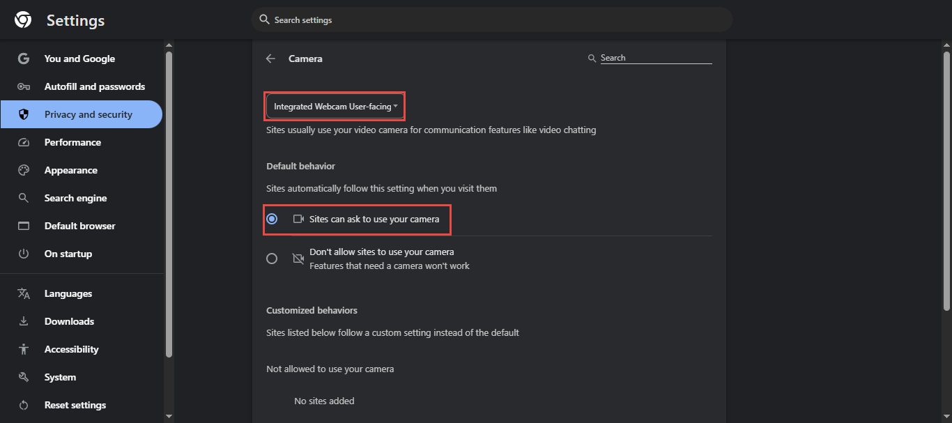Viewport: 952px width, 423px height.
Task: Click the On startup power icon
Action: pos(24,254)
